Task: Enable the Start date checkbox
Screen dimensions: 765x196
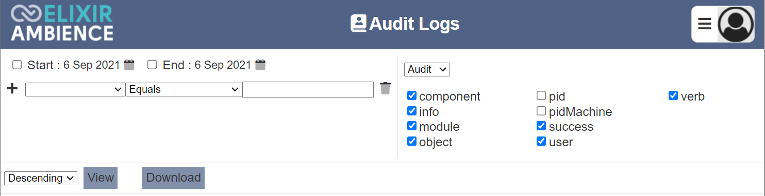Action: [17, 65]
